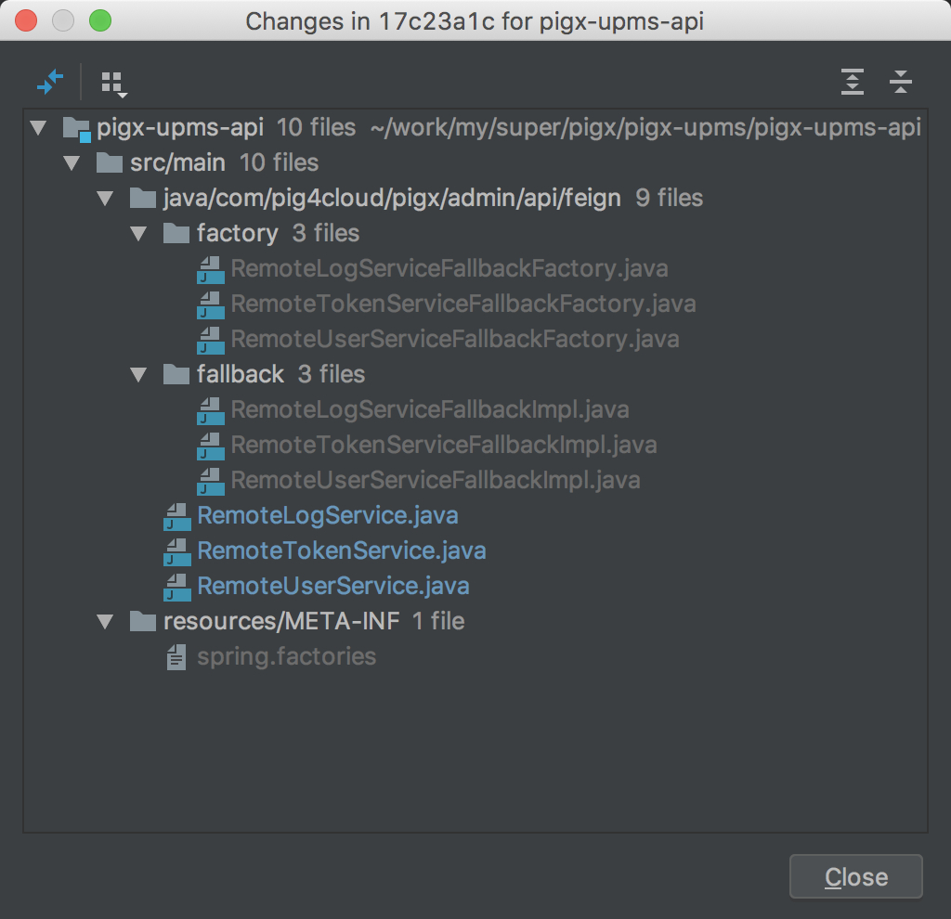Collapse the src/main folder arrow
951x919 pixels.
click(72, 163)
